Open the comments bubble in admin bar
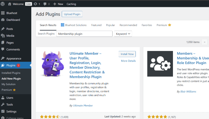 click(45, 4)
